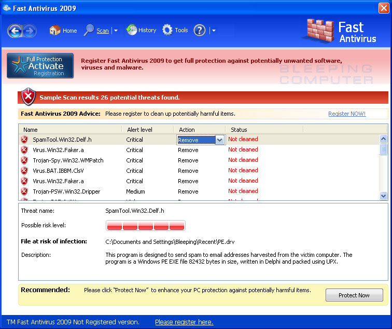Click the possible risk level bar

[145, 225]
